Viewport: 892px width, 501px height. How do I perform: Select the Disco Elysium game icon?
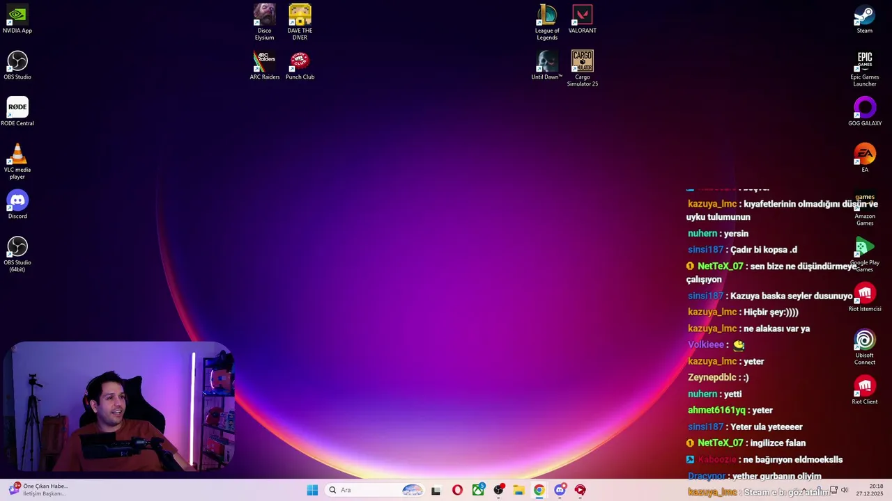264,22
